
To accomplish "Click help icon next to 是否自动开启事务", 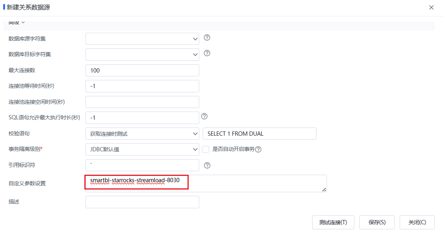I will pos(258,149).
